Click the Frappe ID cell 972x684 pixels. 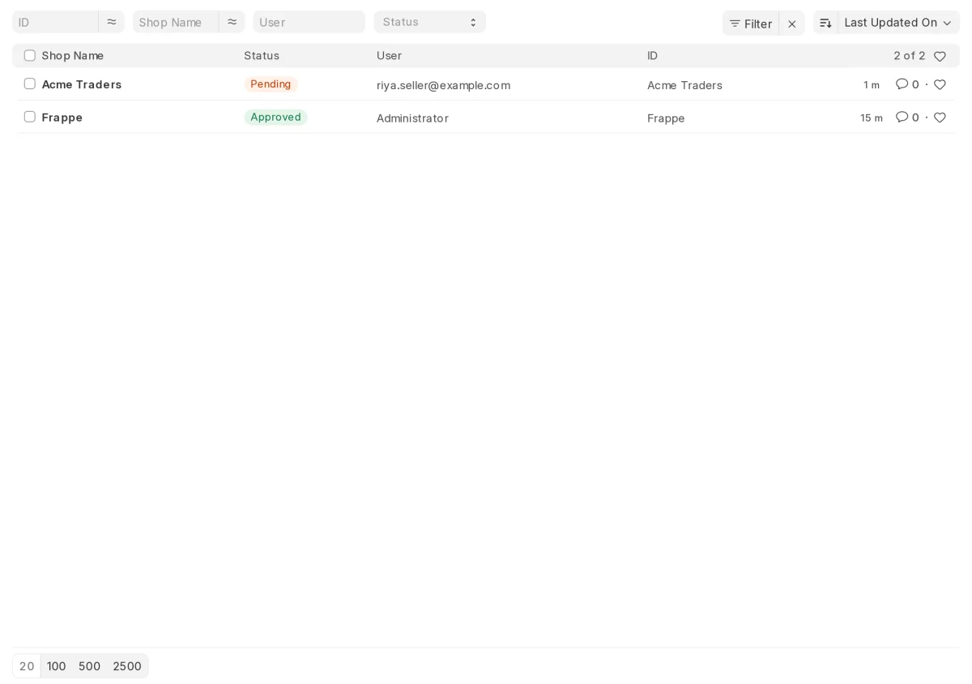(666, 118)
